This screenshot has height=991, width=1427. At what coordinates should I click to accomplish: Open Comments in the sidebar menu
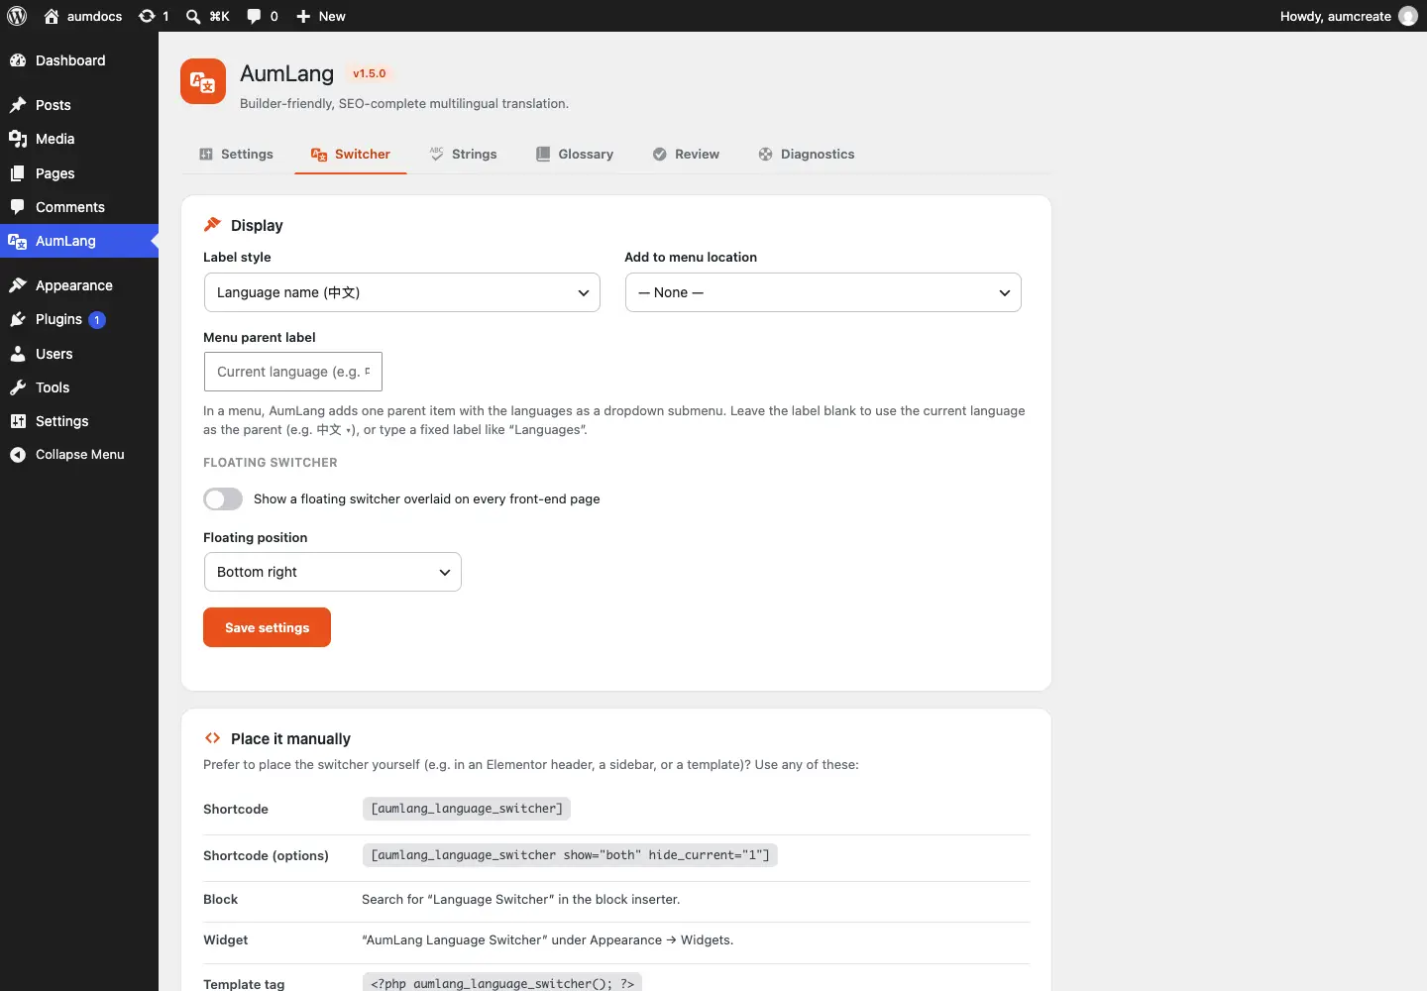(x=79, y=207)
